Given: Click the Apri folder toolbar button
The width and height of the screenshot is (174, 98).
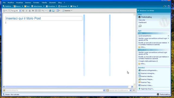Looking at the screenshot, I should 27,6.
